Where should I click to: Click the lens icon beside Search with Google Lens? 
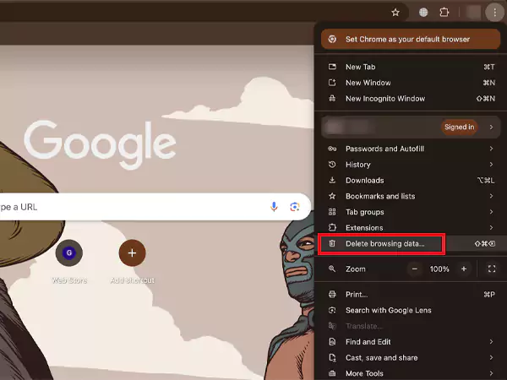(x=332, y=310)
